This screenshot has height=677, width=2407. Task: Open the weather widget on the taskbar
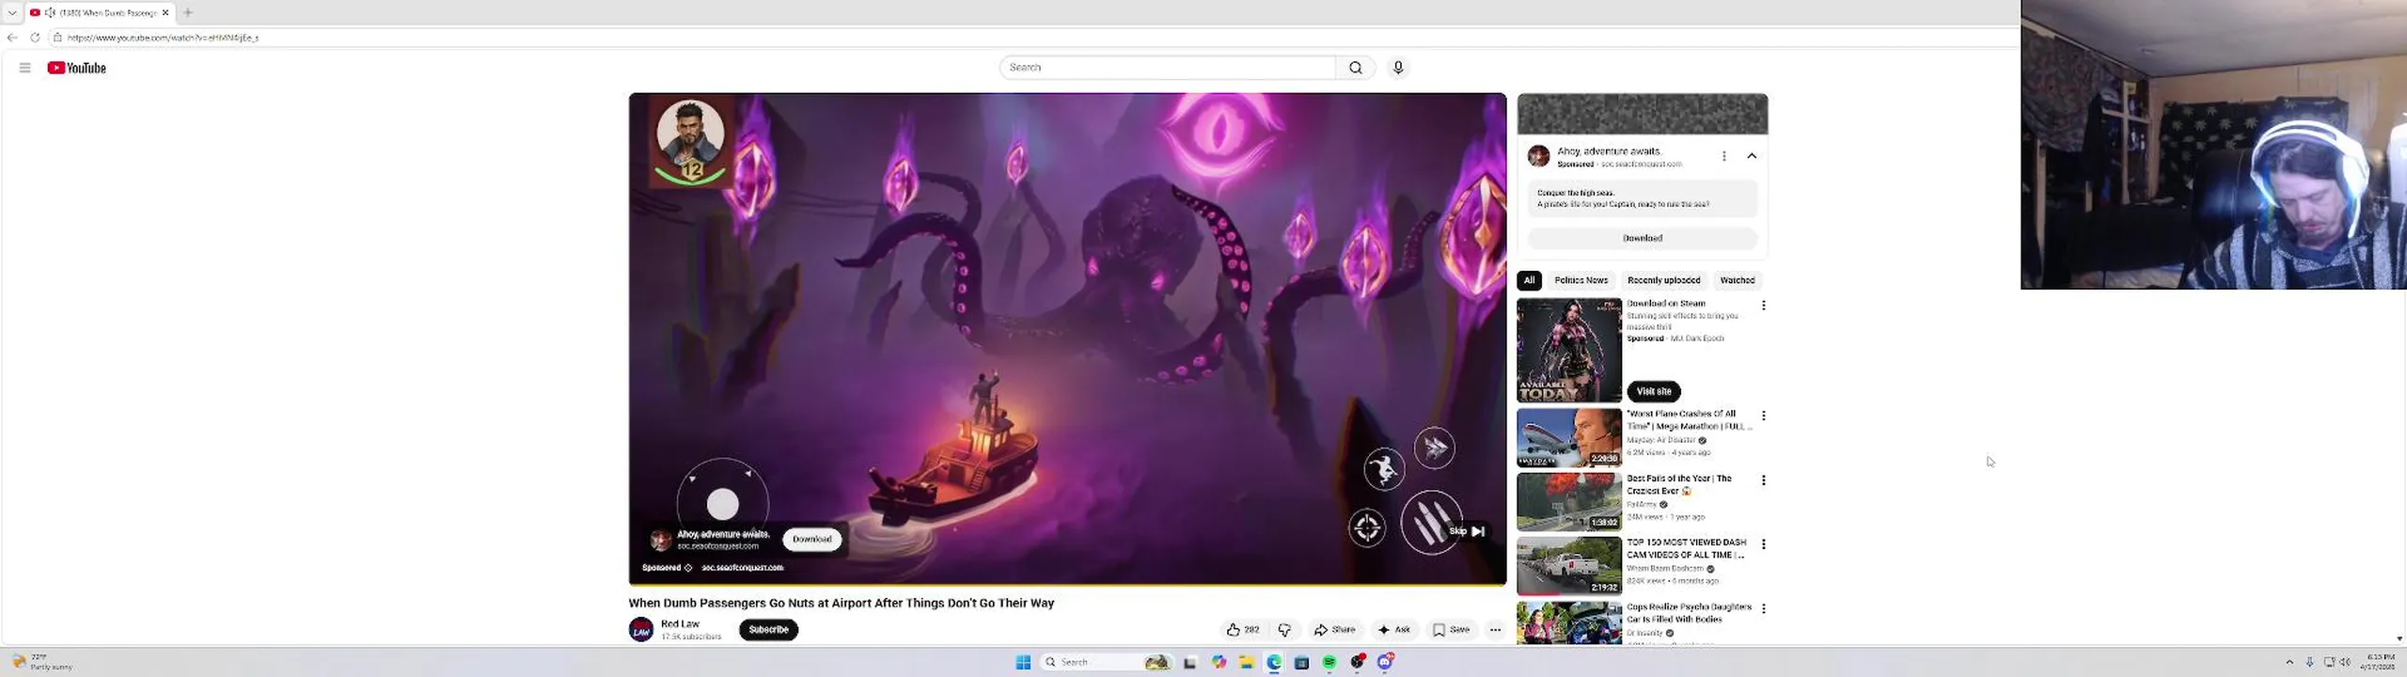(42, 662)
